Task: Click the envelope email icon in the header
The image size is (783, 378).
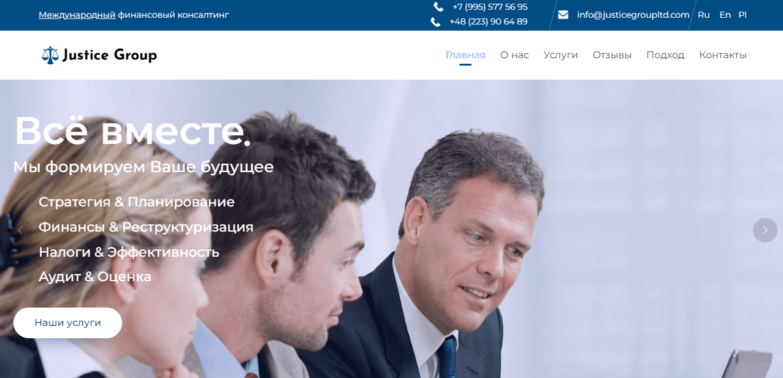Action: (x=563, y=15)
